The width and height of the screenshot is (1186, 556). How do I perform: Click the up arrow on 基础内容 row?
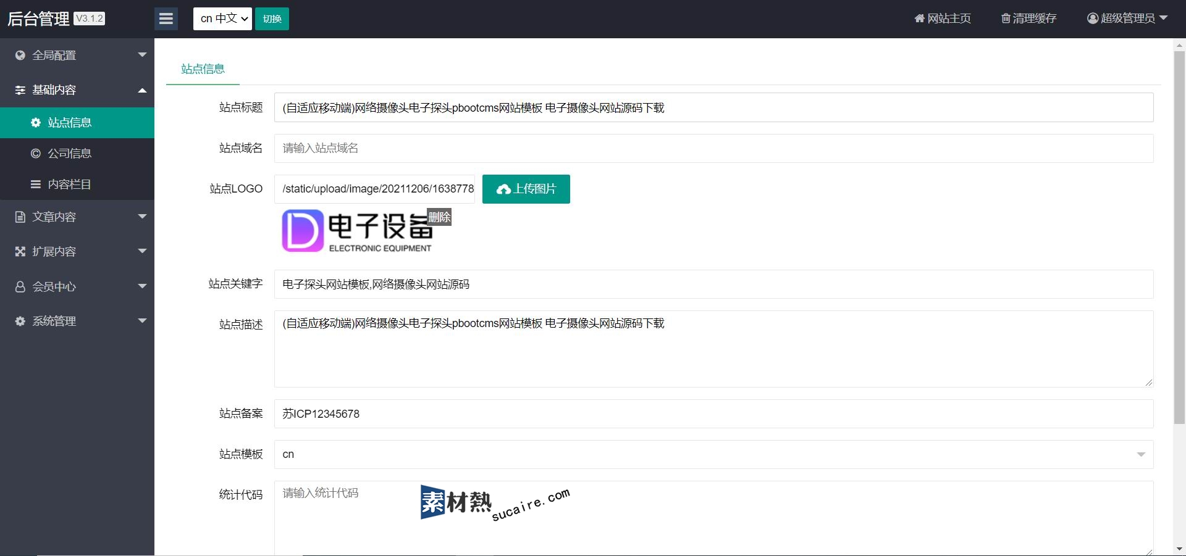tap(142, 90)
